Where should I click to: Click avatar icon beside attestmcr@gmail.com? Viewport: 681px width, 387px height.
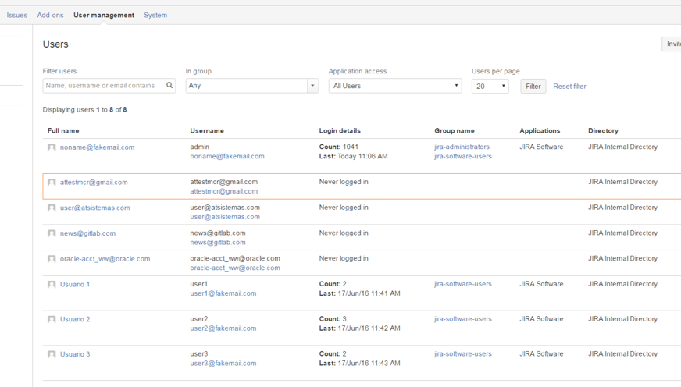pyautogui.click(x=52, y=183)
